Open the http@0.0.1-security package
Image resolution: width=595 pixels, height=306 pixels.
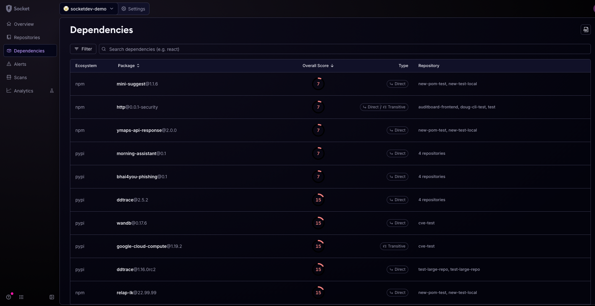tap(137, 107)
